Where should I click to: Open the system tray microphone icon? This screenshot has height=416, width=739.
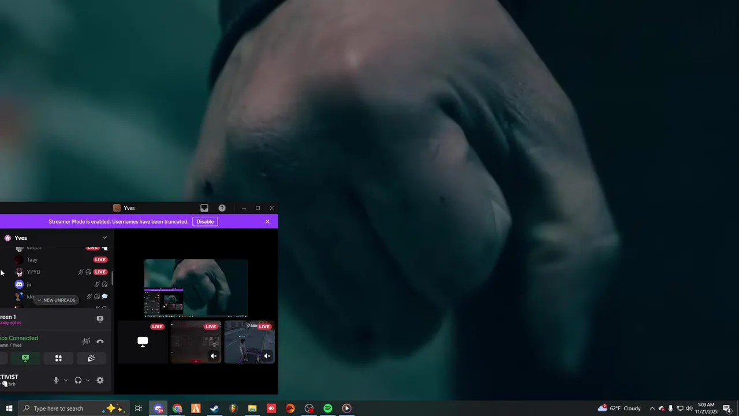point(670,408)
